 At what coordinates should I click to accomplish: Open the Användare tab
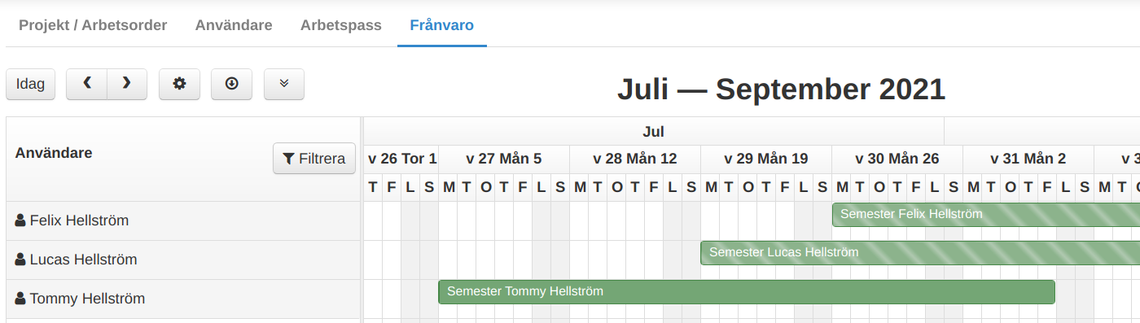[234, 25]
